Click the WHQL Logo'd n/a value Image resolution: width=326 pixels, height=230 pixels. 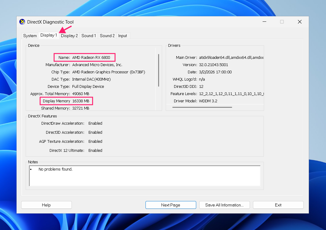(202, 79)
